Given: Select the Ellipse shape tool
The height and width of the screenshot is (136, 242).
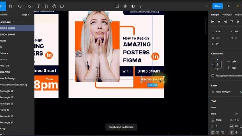Looking at the screenshot, I should [20, 6].
